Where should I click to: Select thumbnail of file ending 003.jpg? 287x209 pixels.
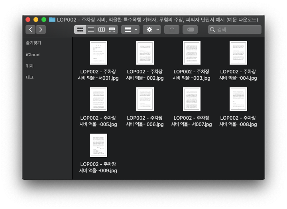192,53
